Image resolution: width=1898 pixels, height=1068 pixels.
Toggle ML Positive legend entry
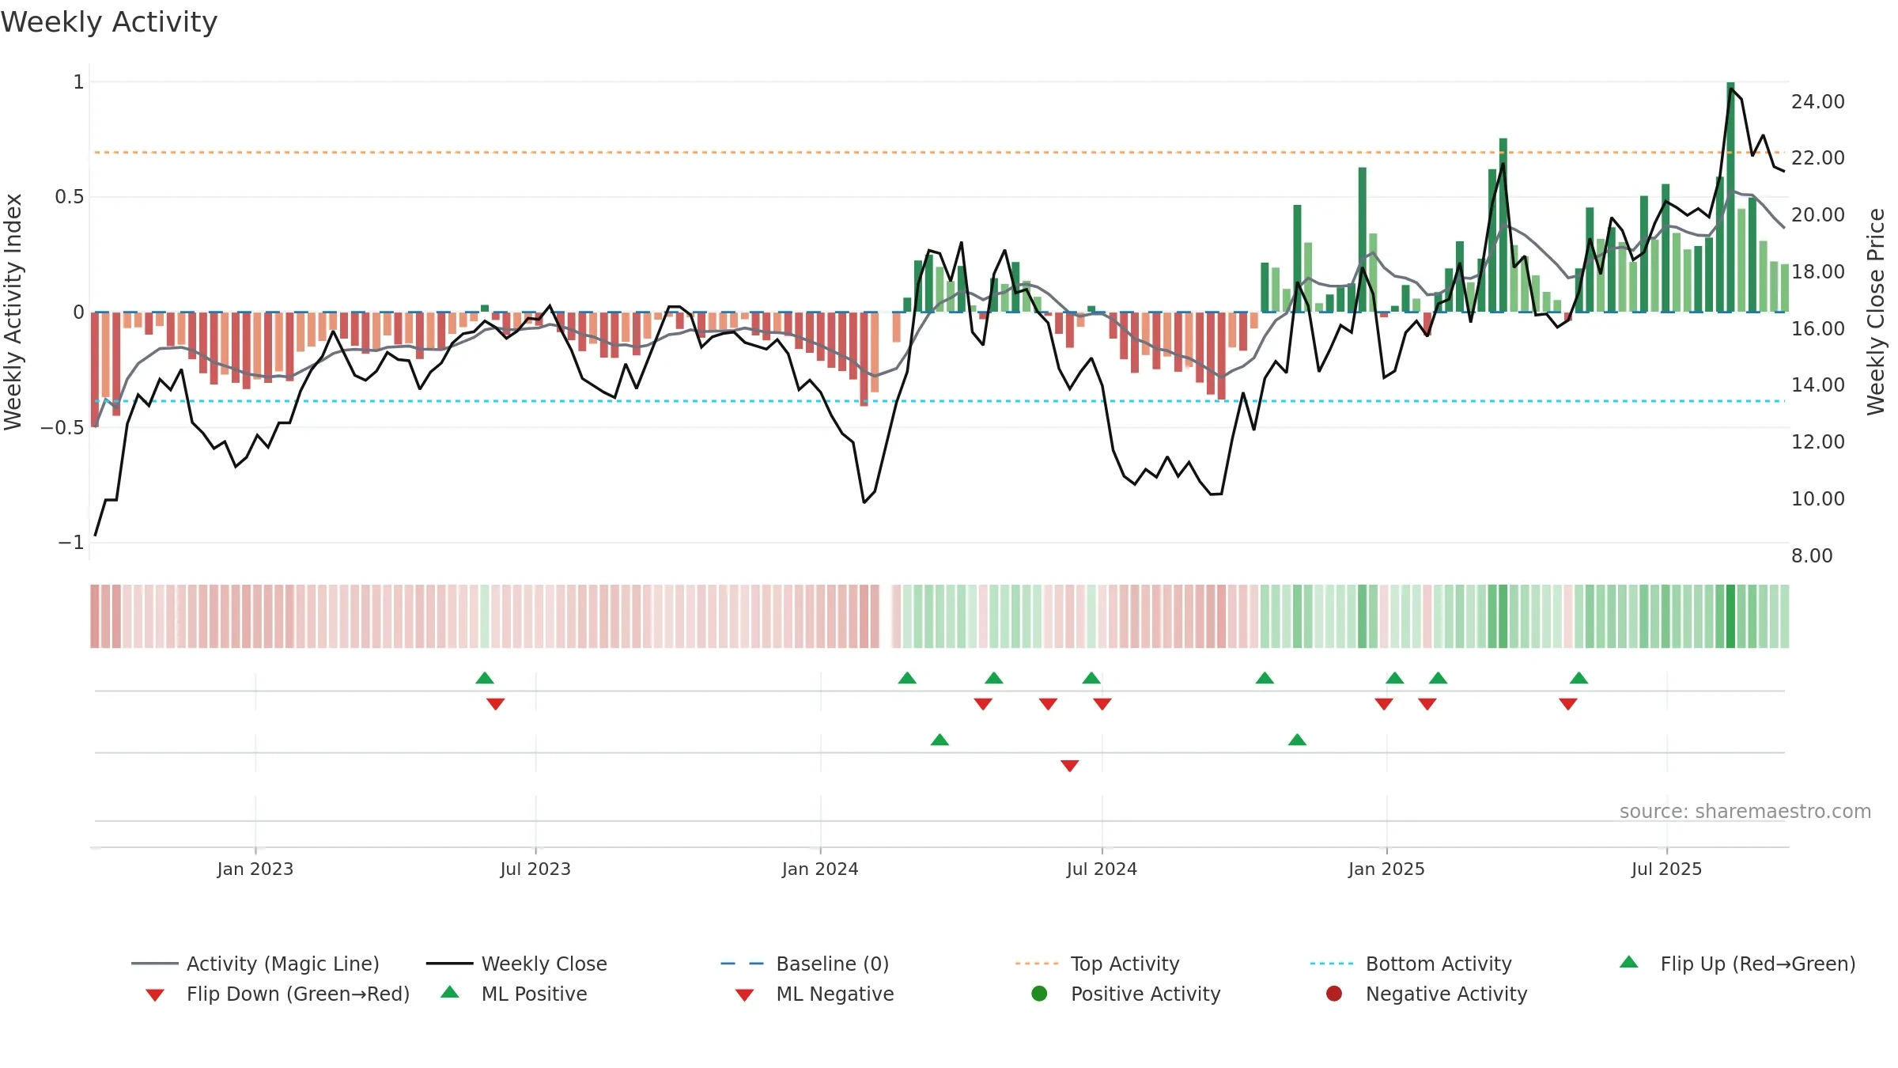(514, 994)
